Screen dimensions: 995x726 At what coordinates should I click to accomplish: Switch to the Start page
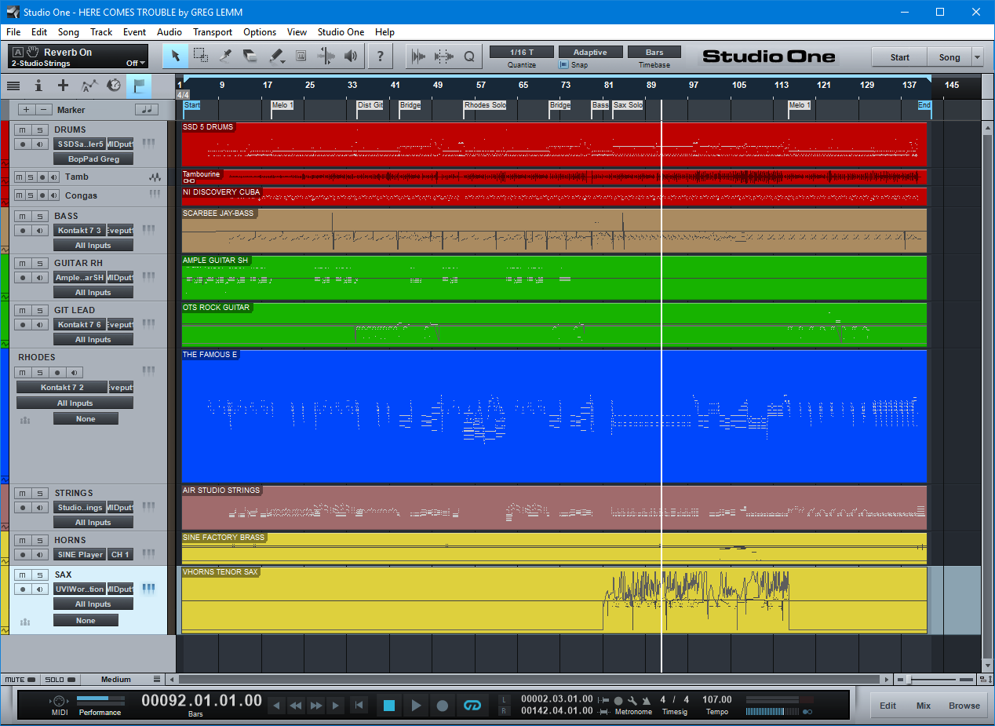click(899, 57)
